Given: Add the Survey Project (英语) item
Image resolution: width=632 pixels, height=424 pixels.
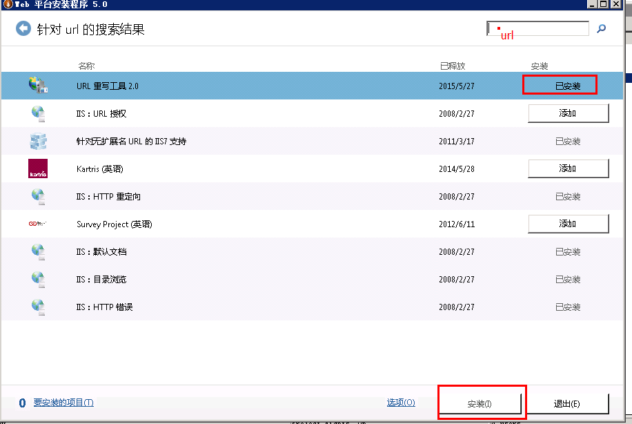Looking at the screenshot, I should point(569,224).
